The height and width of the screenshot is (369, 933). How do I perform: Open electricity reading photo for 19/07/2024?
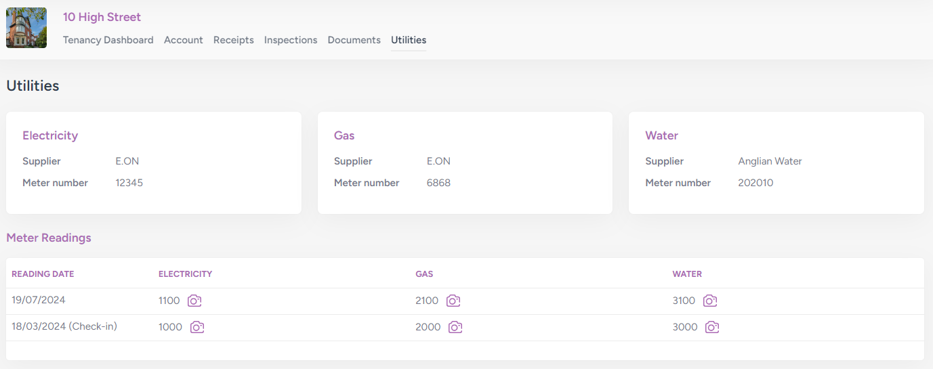coord(194,301)
